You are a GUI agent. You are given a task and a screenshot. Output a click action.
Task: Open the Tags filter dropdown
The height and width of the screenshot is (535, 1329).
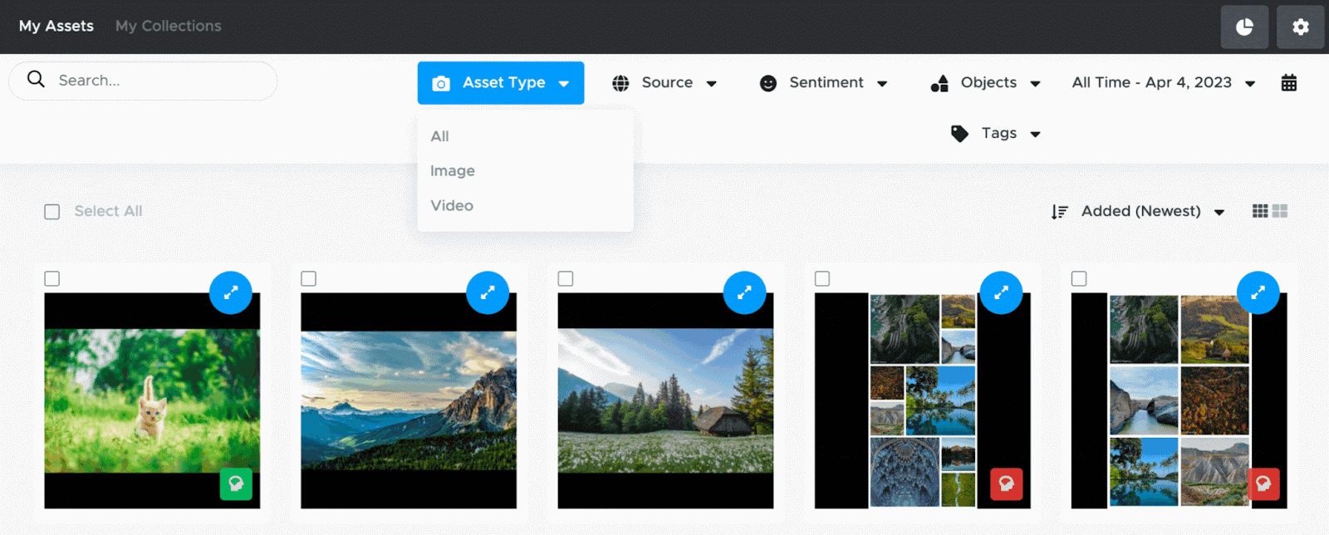click(996, 134)
